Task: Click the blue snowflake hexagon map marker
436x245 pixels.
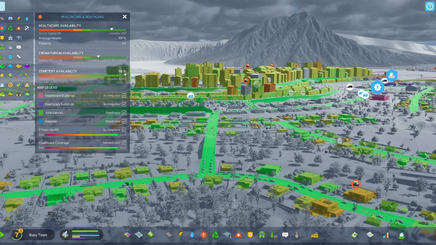Action: [x=377, y=87]
